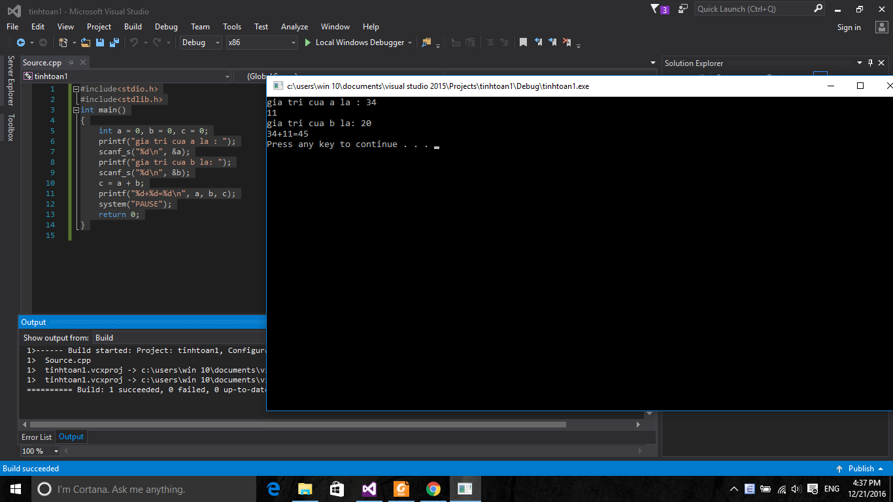This screenshot has width=893, height=502.
Task: Click the Toggle Bookmark icon in toolbar
Action: coord(523,42)
